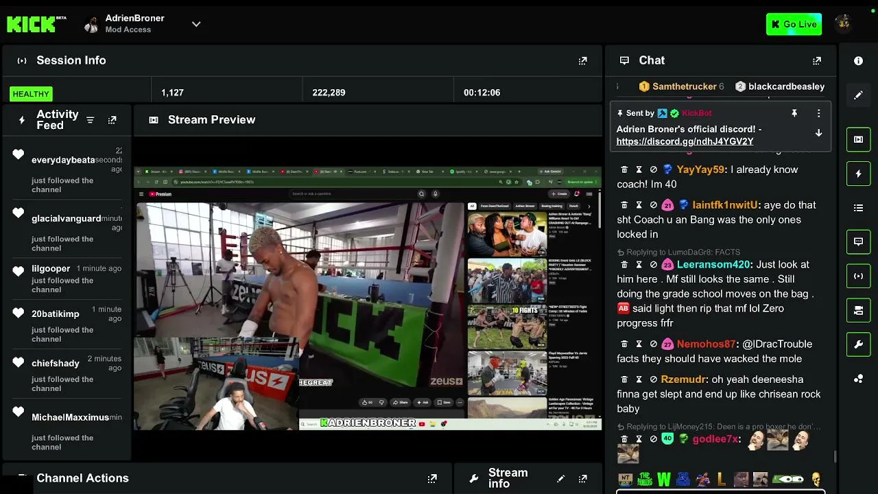The width and height of the screenshot is (878, 494).
Task: Timeout YayYay59 with the hourglass icon
Action: [x=639, y=169]
